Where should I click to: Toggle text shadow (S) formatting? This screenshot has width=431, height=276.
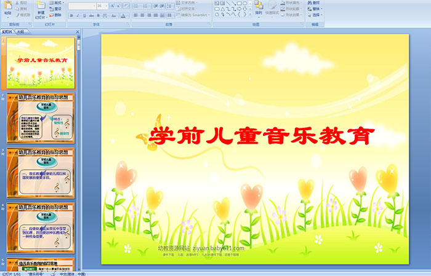click(98, 15)
